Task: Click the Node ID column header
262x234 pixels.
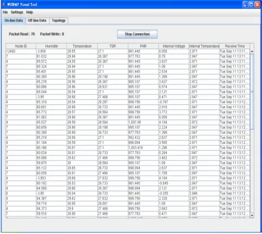Action: click(21, 46)
